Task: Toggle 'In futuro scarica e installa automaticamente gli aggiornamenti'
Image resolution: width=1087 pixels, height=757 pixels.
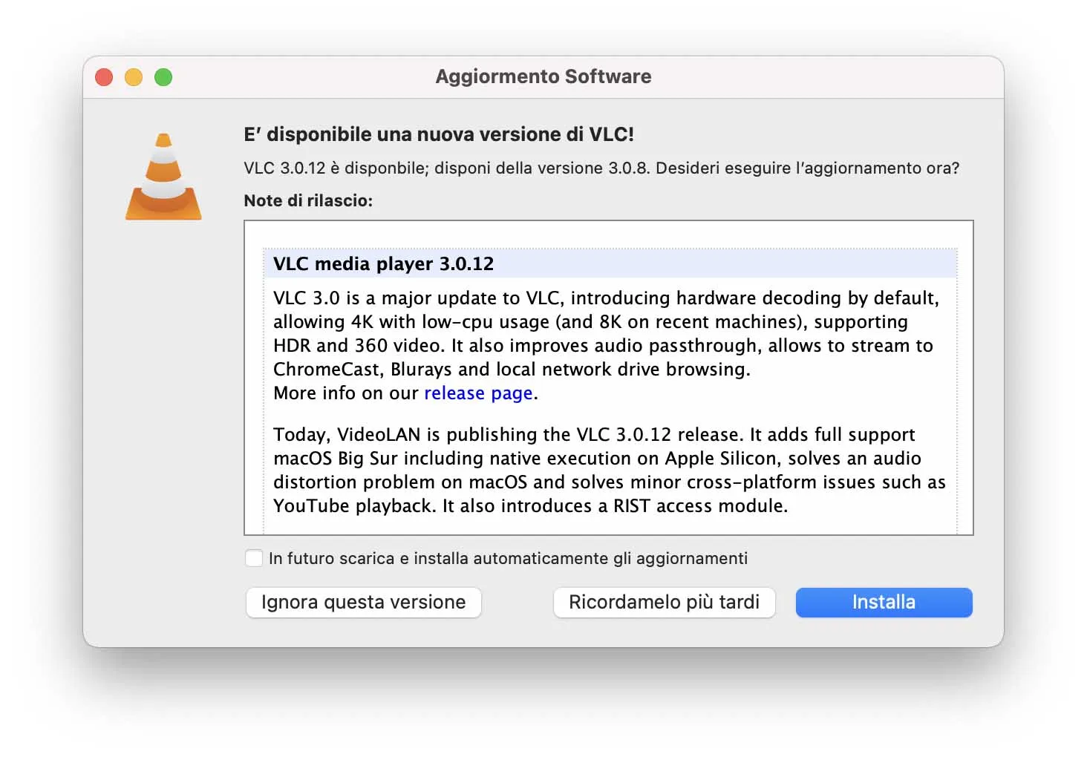Action: 254,557
